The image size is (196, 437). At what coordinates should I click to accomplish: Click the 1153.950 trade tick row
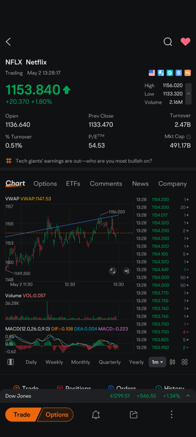click(x=162, y=347)
